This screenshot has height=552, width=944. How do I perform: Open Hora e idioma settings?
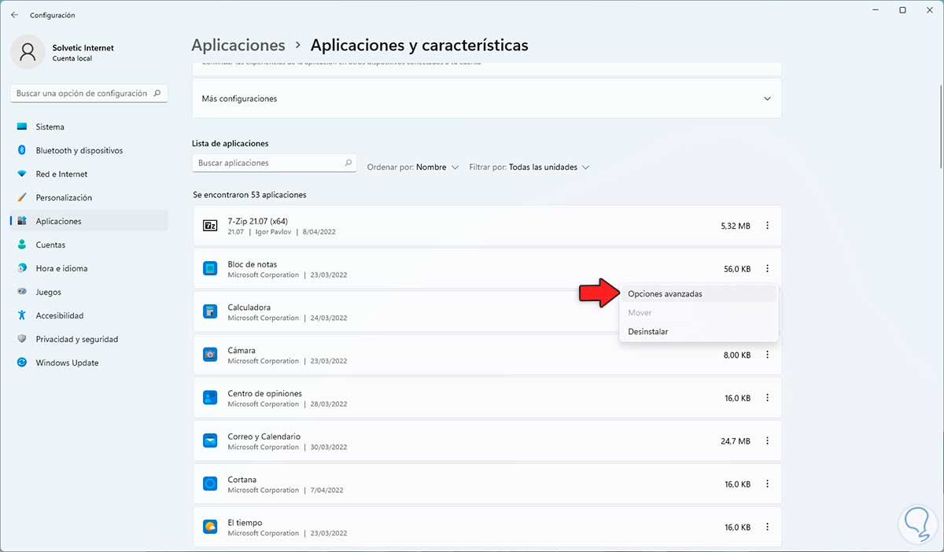[x=89, y=268]
